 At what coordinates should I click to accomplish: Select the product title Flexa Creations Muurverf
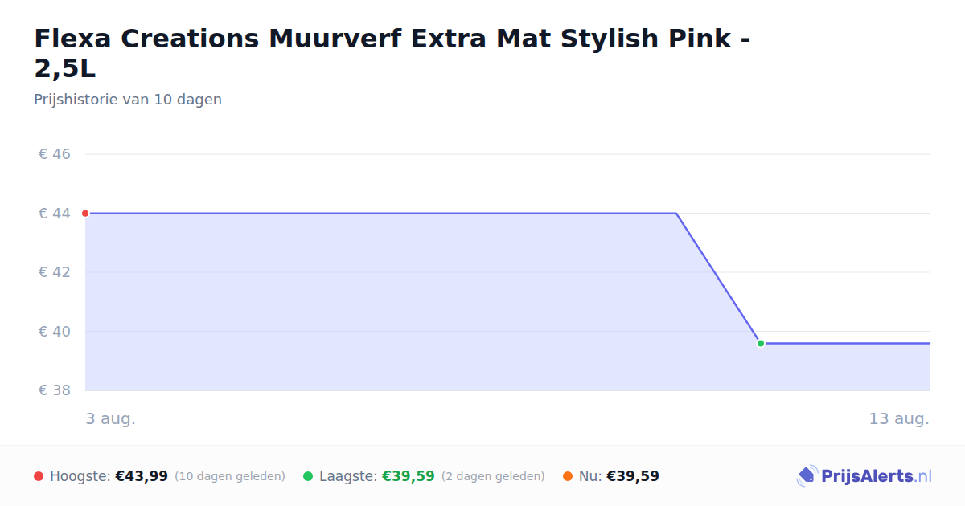pyautogui.click(x=392, y=53)
